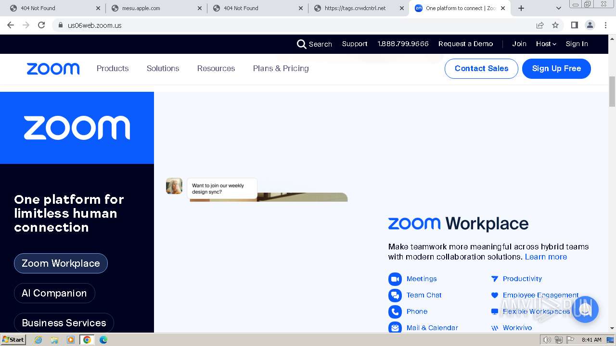The image size is (616, 346).
Task: Reload the page with refresh icon
Action: coord(41,25)
